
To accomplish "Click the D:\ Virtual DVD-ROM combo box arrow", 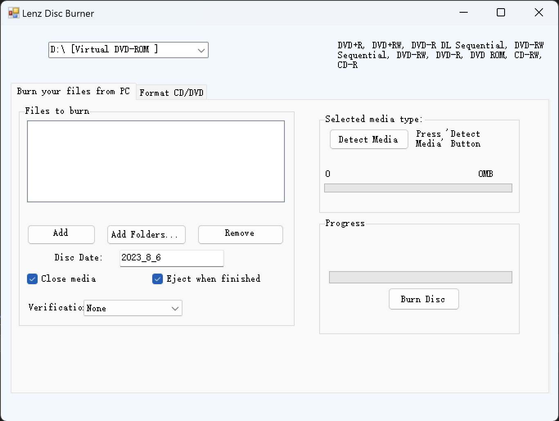I will pos(200,50).
